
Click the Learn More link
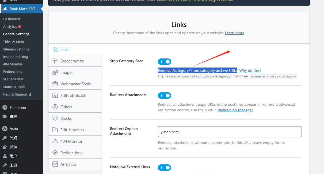[x=235, y=33]
